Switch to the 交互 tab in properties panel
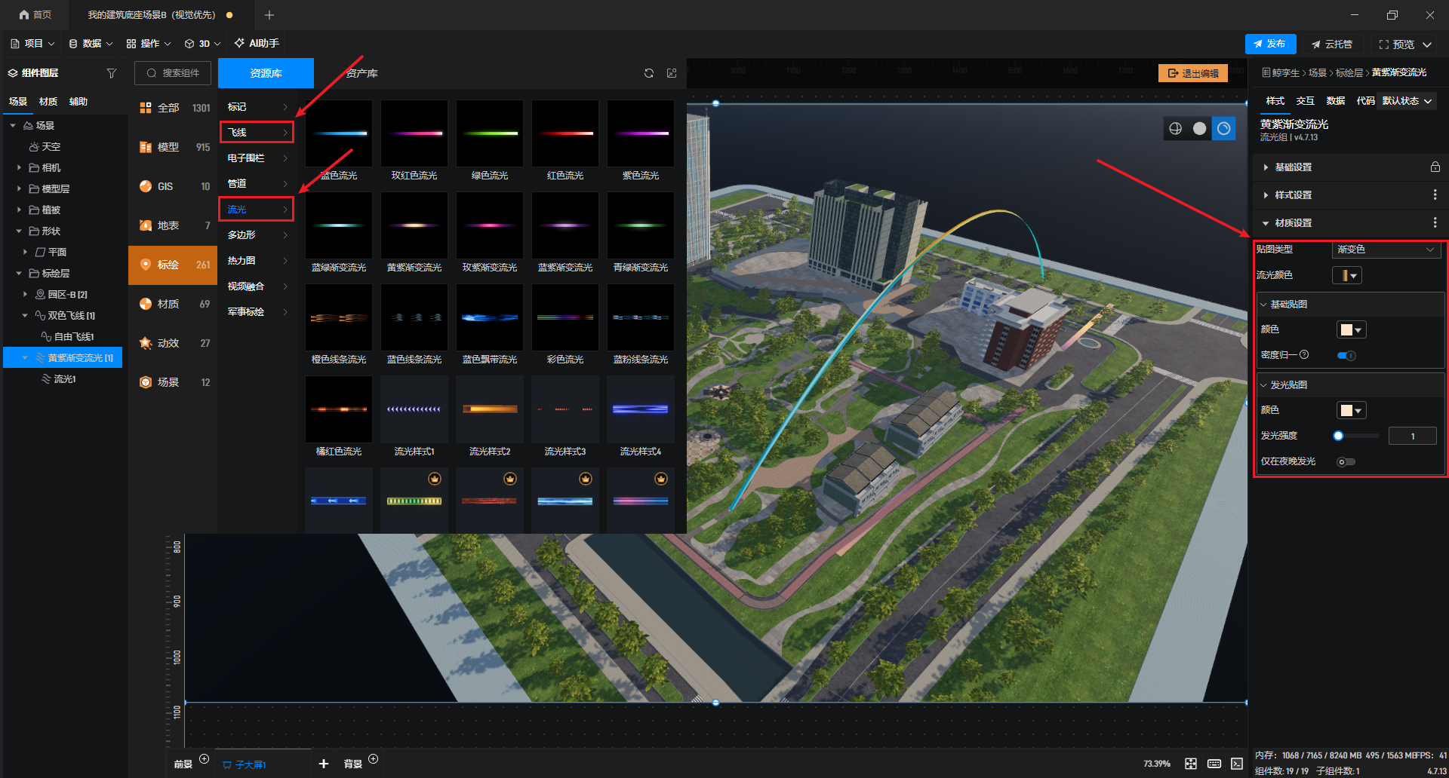This screenshot has height=778, width=1449. pyautogui.click(x=1306, y=101)
